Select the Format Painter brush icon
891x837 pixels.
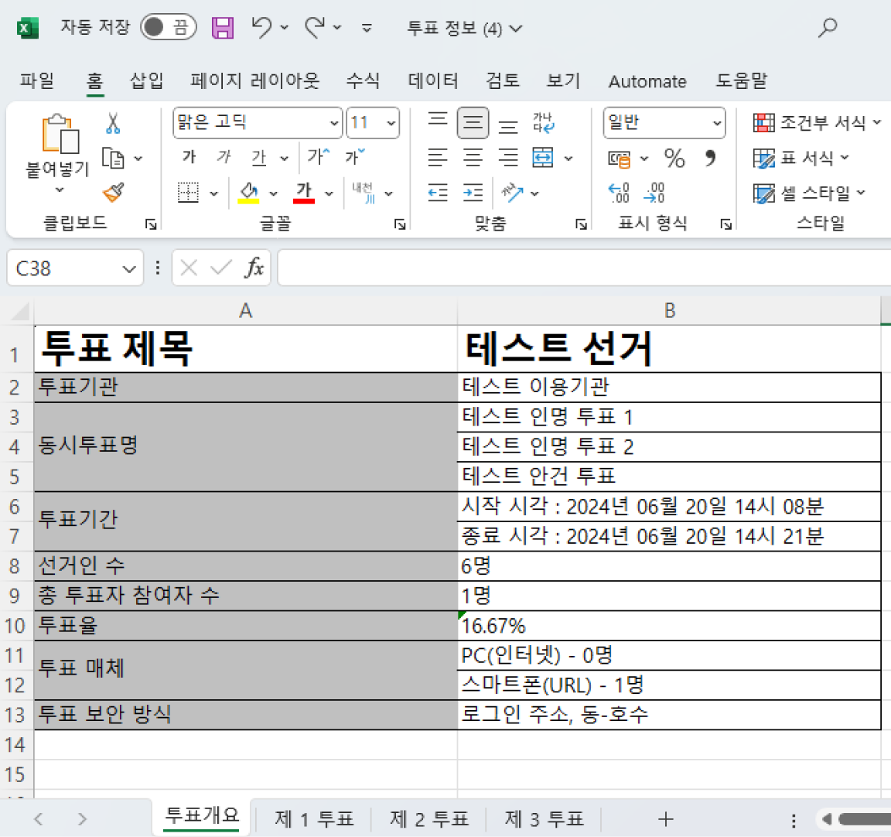tap(113, 193)
